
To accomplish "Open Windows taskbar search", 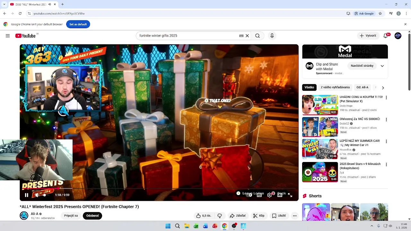I will pos(177,226).
